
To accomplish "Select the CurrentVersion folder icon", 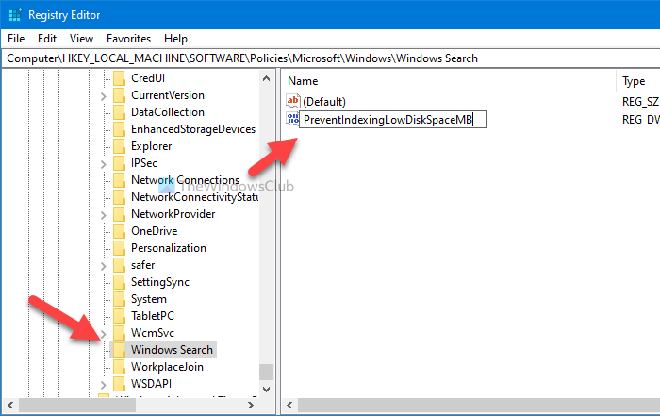I will 119,95.
